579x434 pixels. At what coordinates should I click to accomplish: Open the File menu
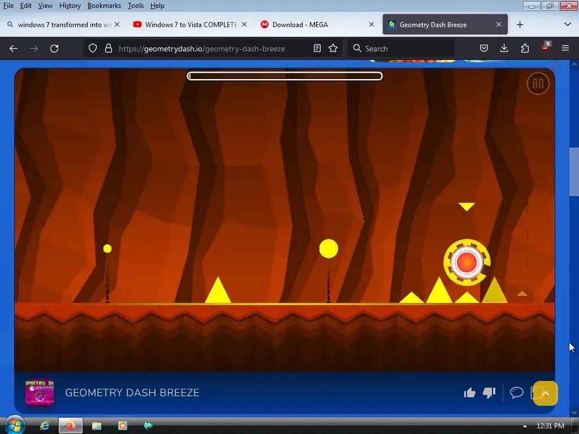coord(8,6)
